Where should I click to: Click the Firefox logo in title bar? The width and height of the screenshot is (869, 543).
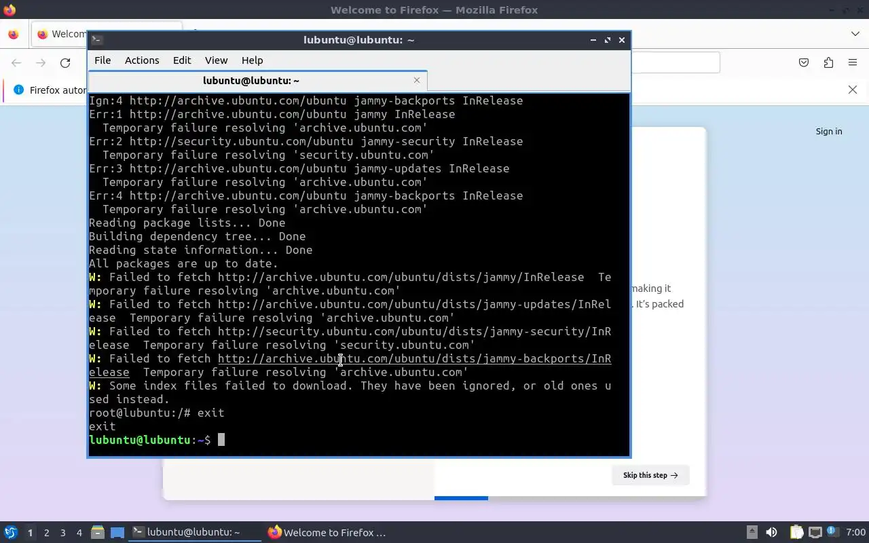click(10, 10)
